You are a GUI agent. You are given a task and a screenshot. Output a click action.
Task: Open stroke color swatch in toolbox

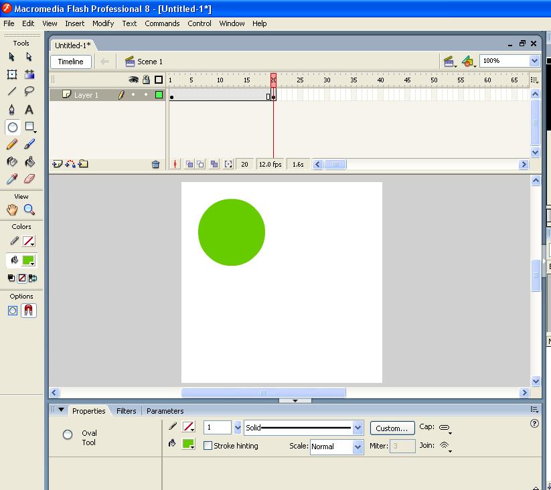(x=28, y=241)
